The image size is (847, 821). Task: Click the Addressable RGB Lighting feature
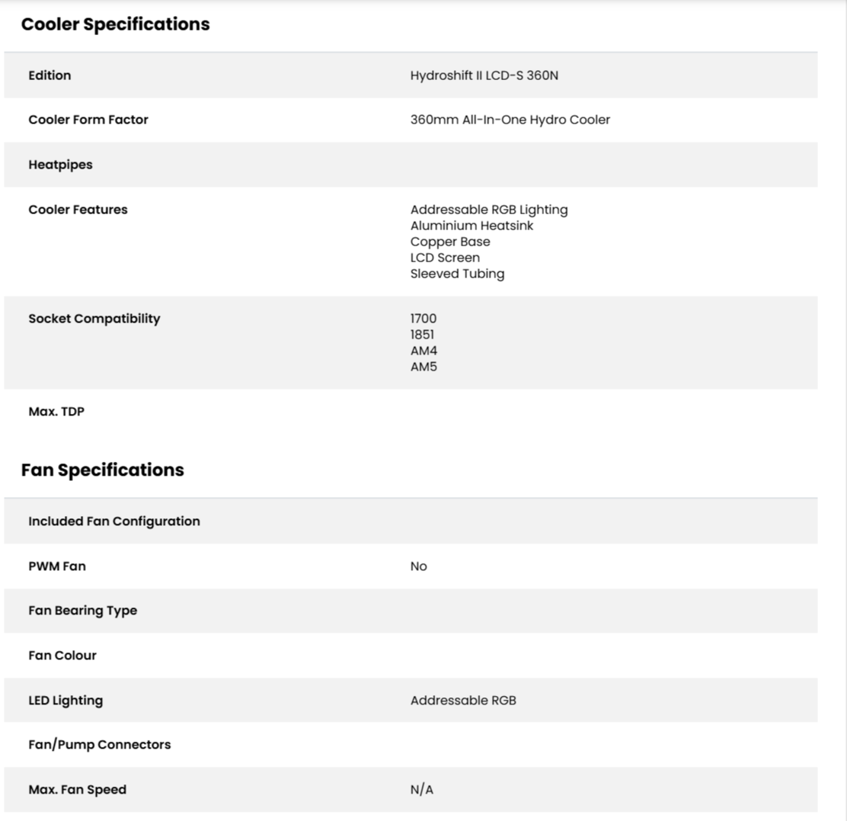click(x=489, y=210)
